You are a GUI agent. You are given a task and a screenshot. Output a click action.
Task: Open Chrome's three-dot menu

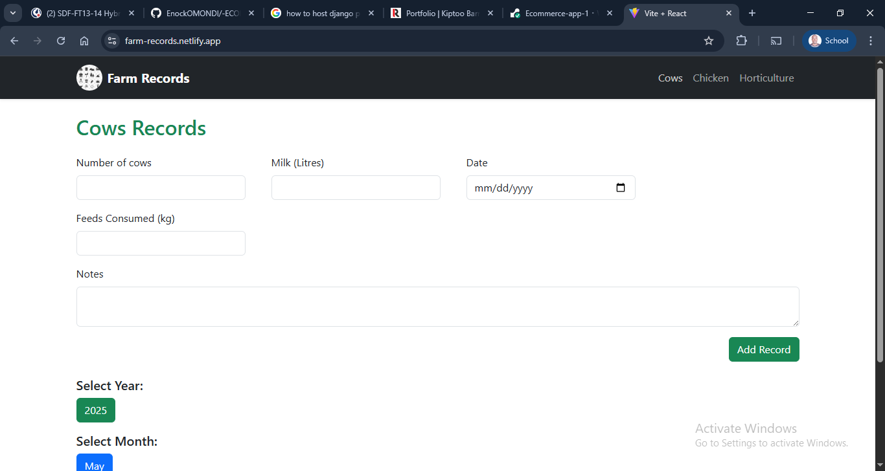(x=871, y=41)
